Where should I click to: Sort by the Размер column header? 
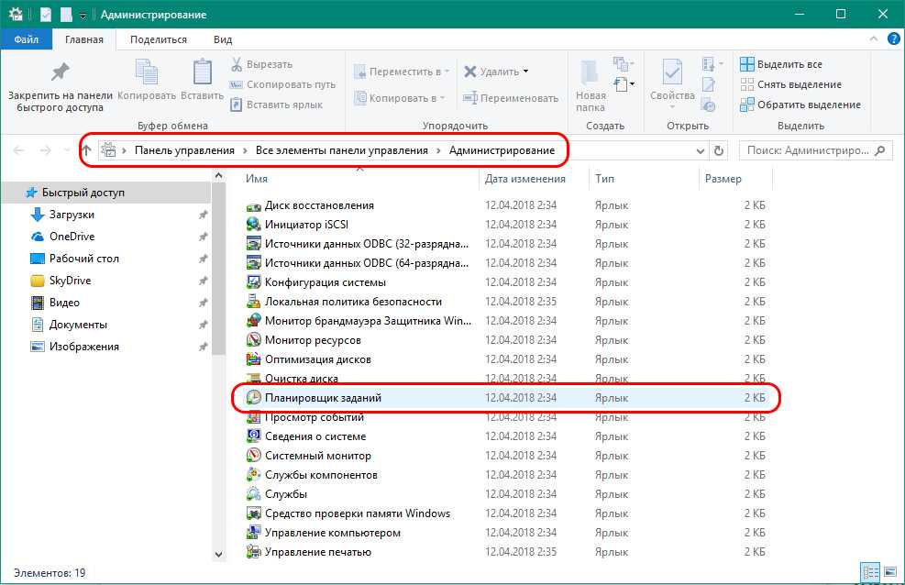click(x=723, y=179)
